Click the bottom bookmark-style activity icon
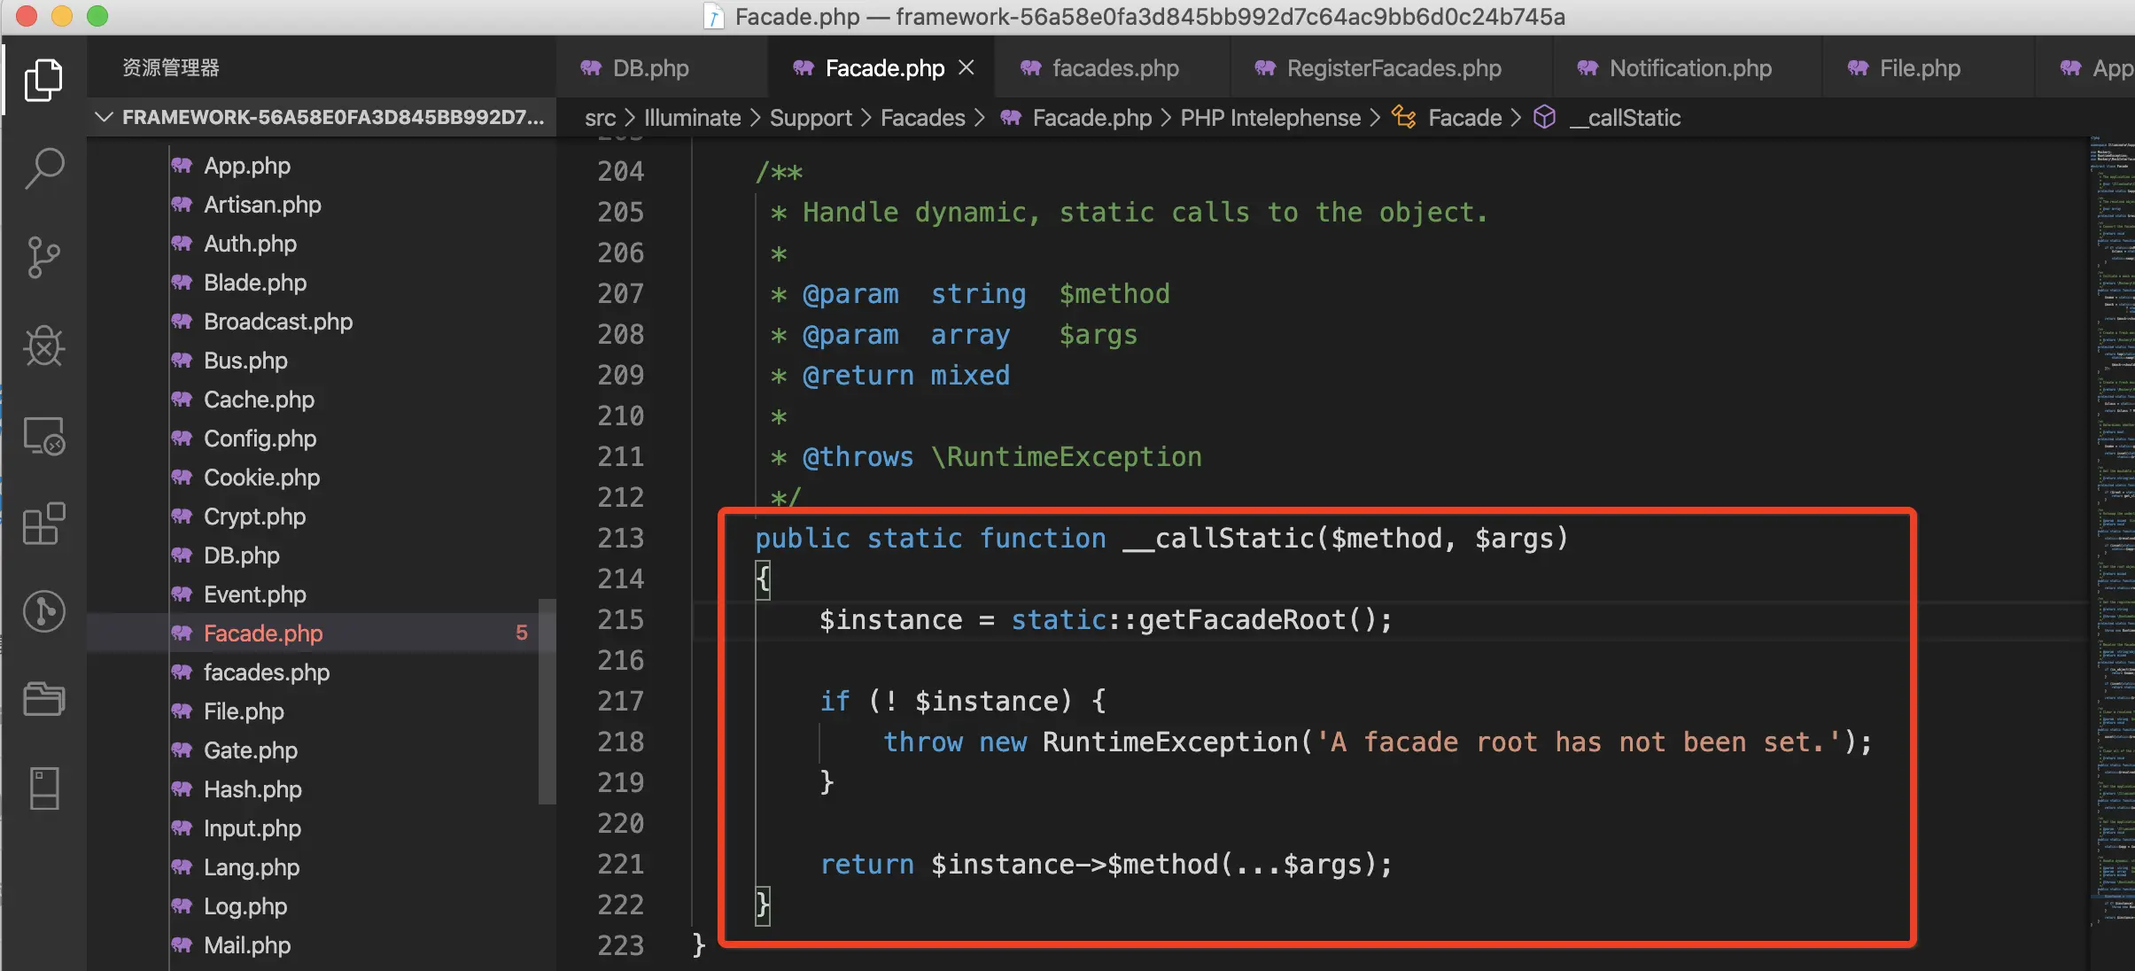 coord(43,788)
